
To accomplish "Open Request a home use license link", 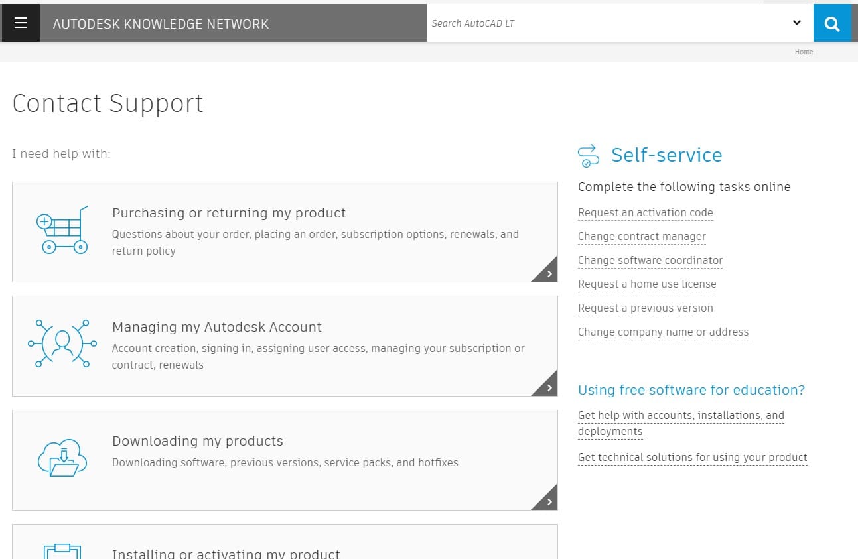I will (647, 284).
